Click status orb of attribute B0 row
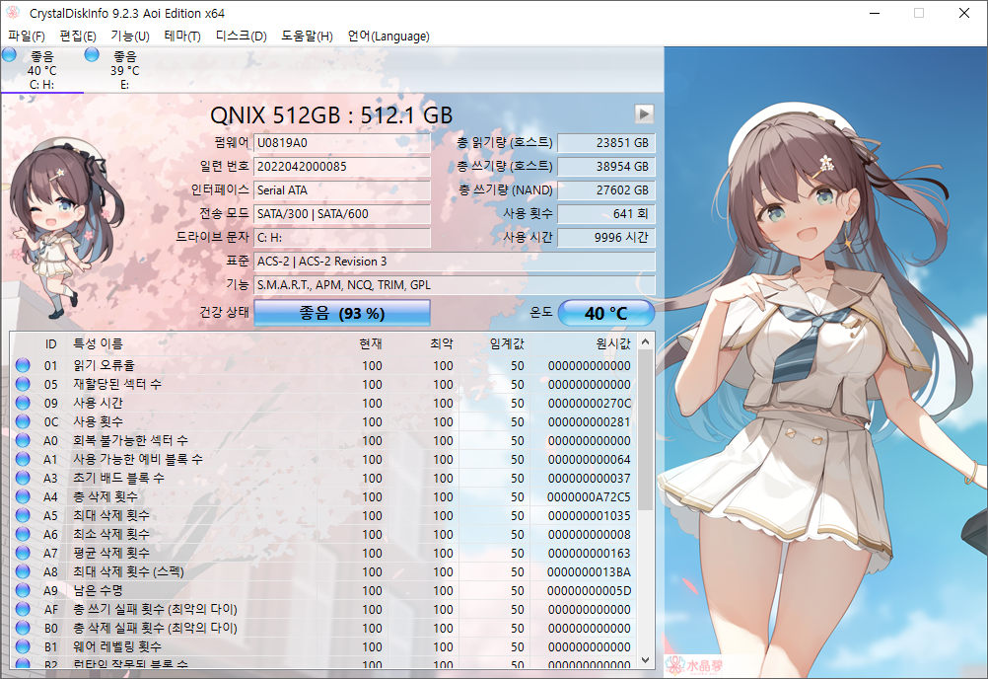Image resolution: width=988 pixels, height=679 pixels. tap(23, 628)
